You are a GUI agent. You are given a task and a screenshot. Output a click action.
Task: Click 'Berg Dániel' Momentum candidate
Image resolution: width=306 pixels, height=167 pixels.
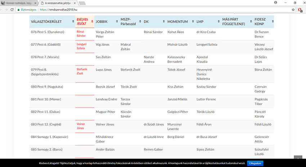coord(176,137)
